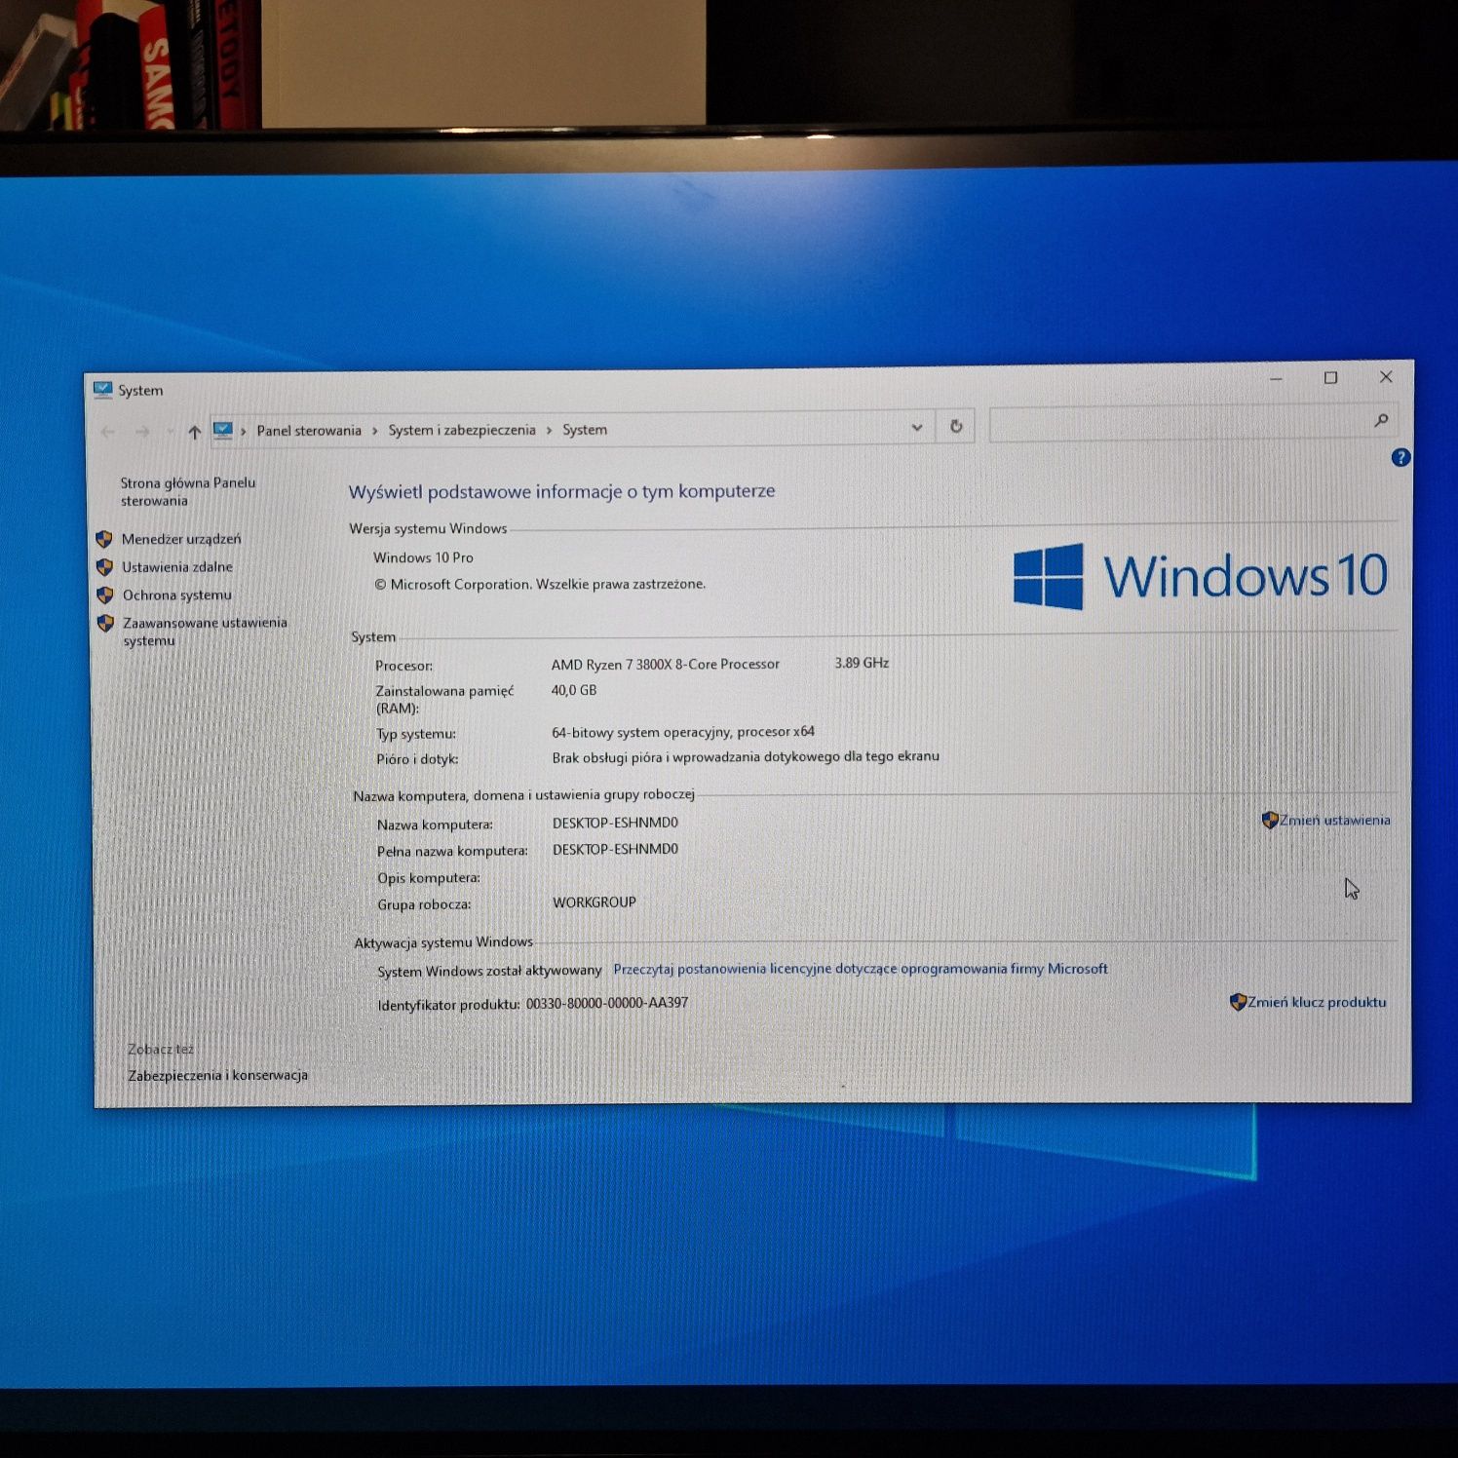Click the search magnifier icon
This screenshot has height=1458, width=1458.
(1381, 420)
